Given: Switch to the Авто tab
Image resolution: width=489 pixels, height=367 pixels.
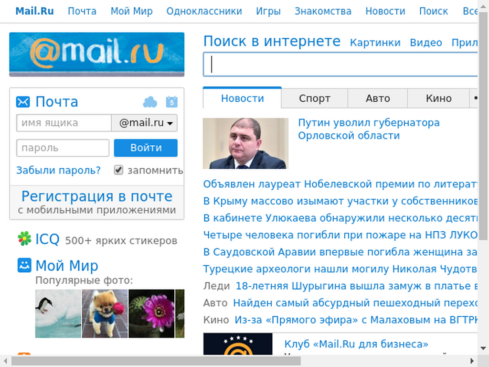Looking at the screenshot, I should pos(378,98).
